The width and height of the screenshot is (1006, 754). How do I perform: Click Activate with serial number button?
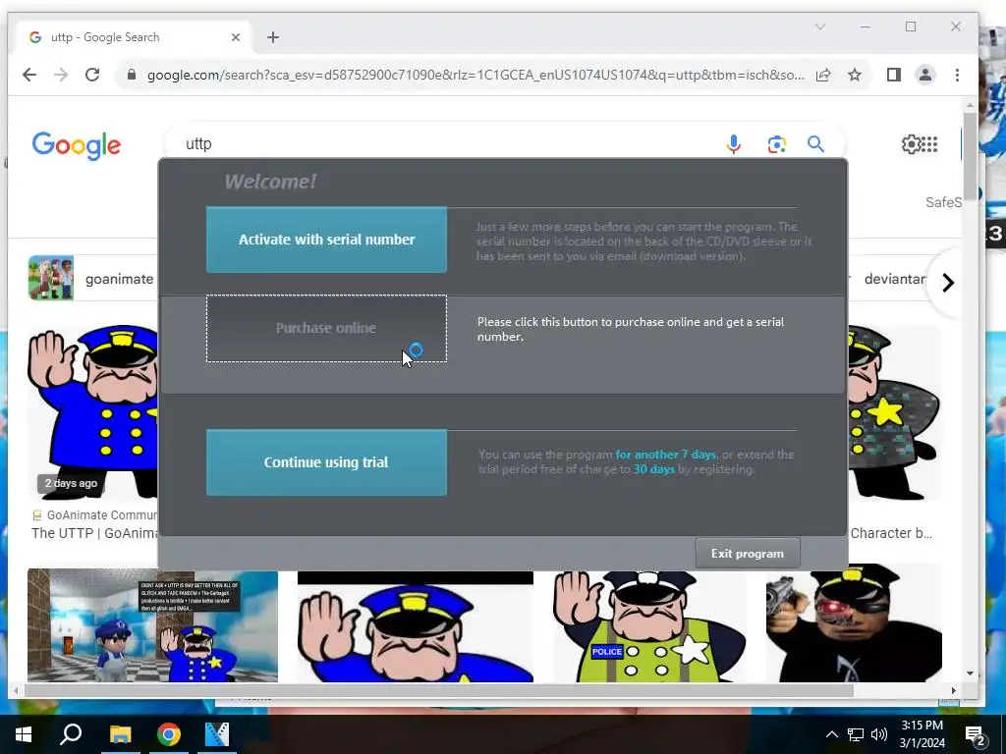326,240
